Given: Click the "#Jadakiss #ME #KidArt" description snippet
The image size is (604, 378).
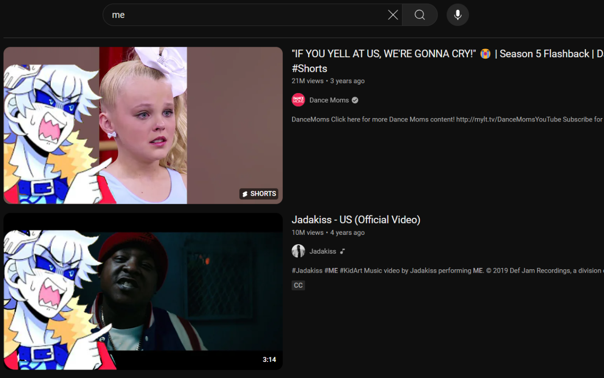Looking at the screenshot, I should (447, 271).
